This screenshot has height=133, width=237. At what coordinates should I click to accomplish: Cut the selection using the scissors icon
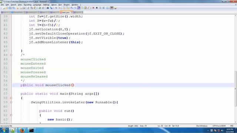(28, 8)
